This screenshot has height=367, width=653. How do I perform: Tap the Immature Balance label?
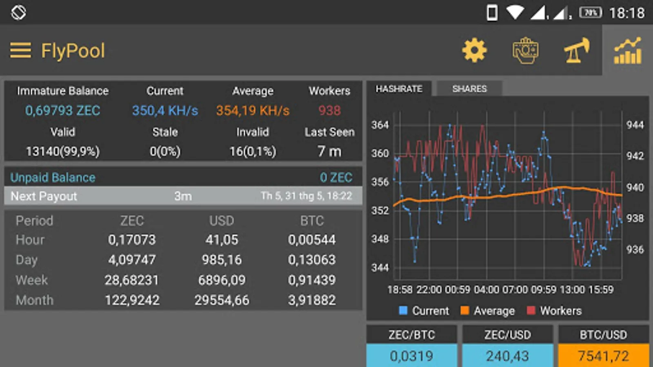(62, 91)
